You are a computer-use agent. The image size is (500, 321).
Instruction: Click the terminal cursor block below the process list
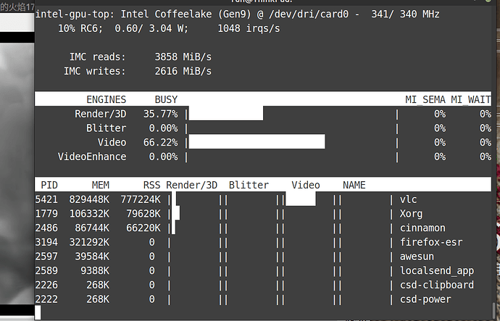[38, 312]
